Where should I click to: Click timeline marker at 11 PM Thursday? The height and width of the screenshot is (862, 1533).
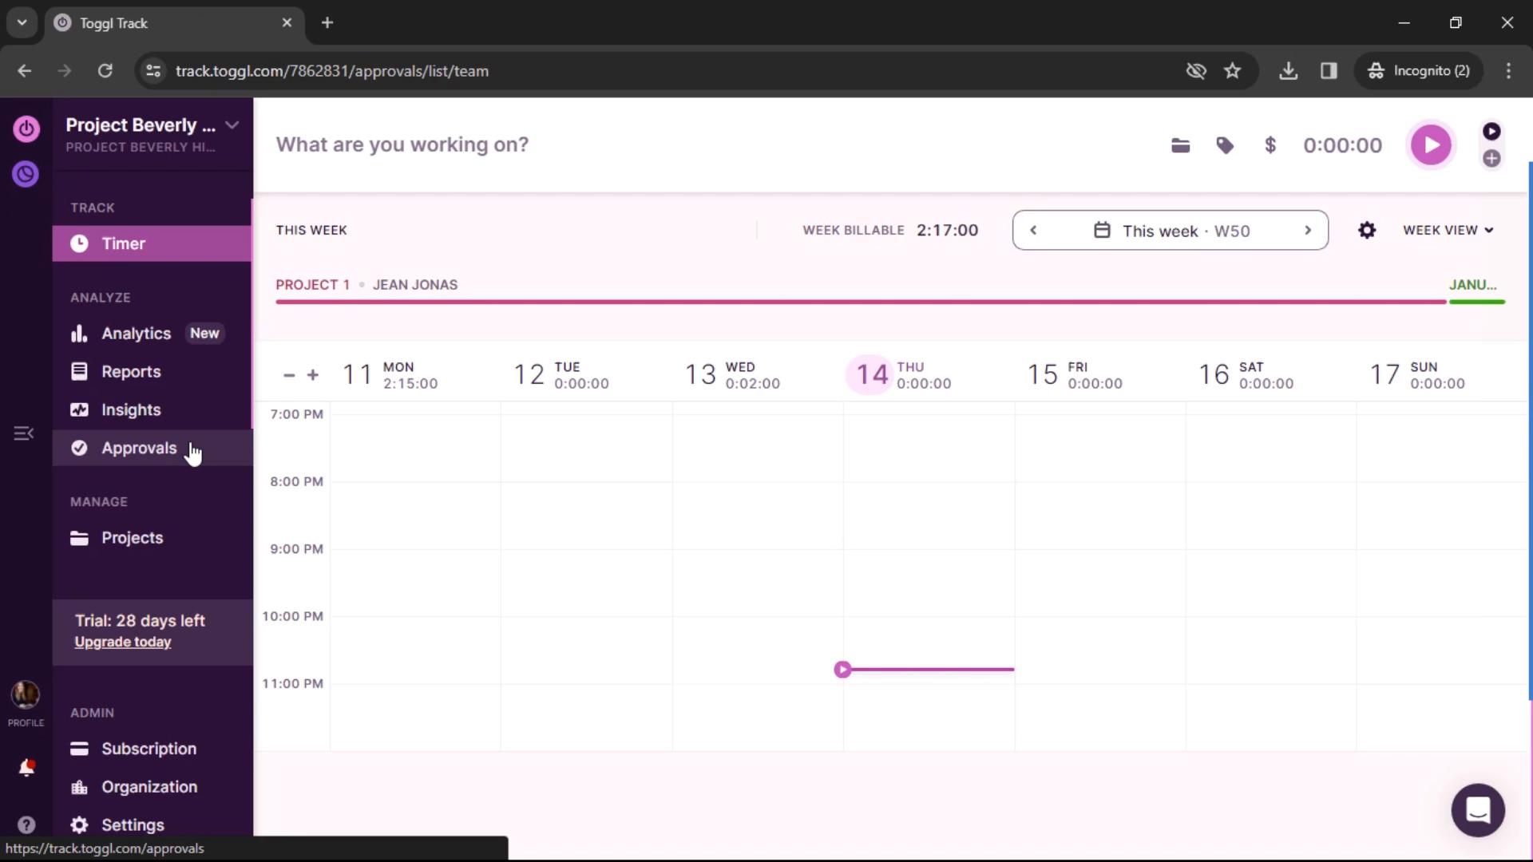(842, 668)
